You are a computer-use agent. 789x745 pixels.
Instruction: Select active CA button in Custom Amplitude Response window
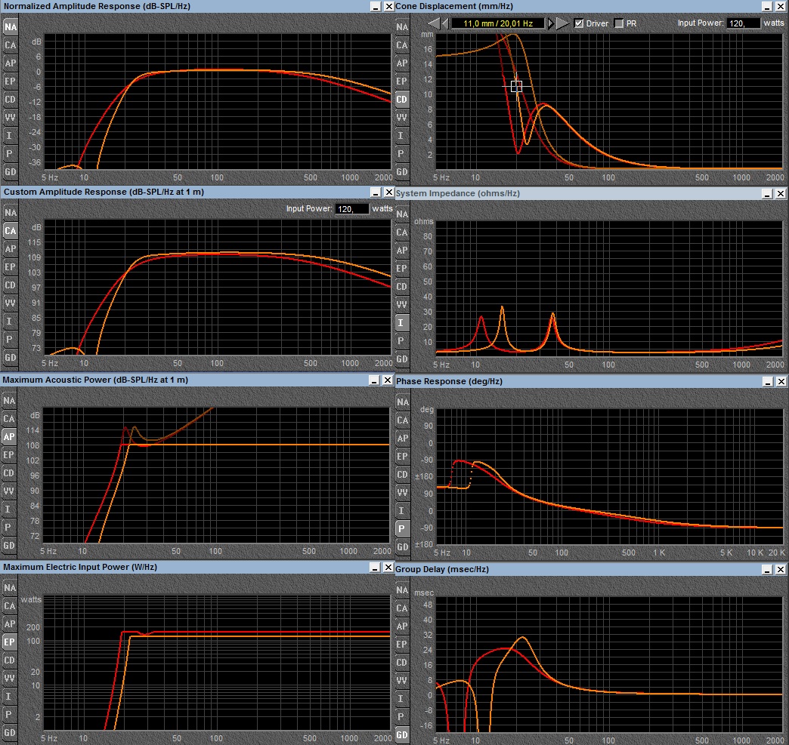point(10,231)
